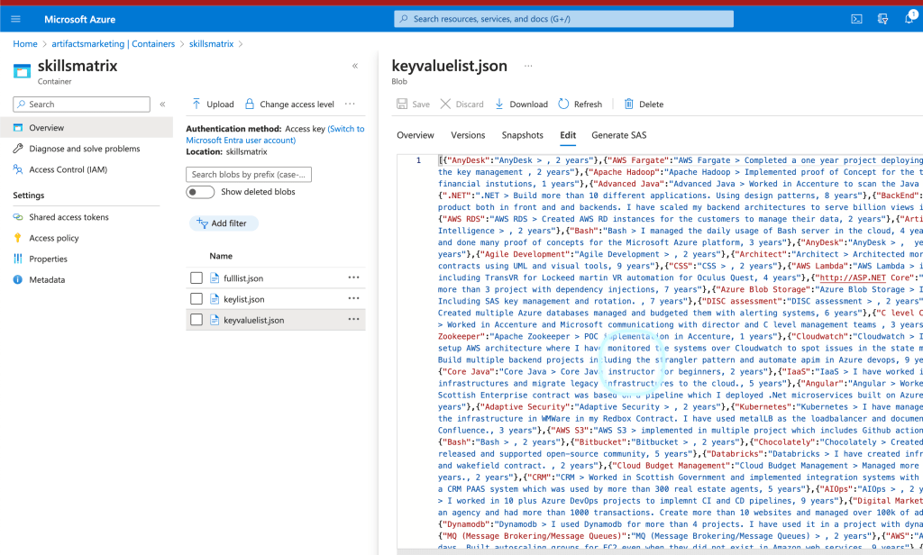923x555 pixels.
Task: Click the Add filter funnel icon
Action: pos(203,223)
